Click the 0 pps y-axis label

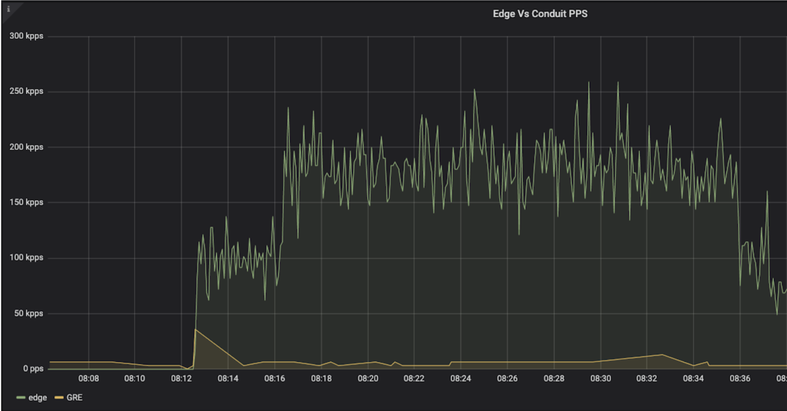[32, 369]
